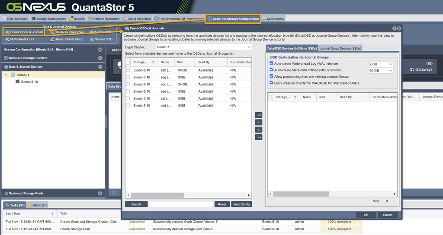Click Multi-Delete OSD toolbar icon
Image resolution: width=443 pixels, height=235 pixels.
click(8, 39)
